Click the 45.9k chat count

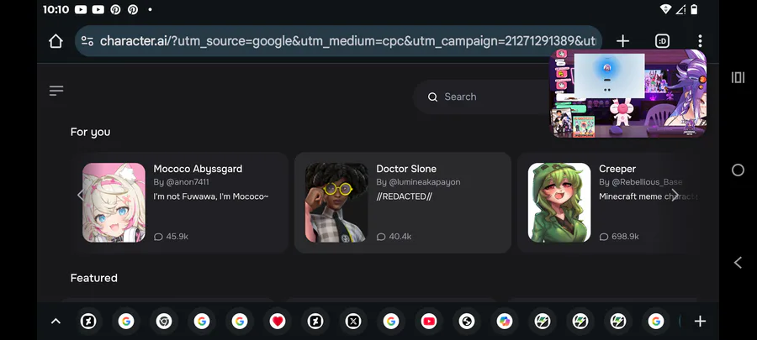tap(171, 237)
